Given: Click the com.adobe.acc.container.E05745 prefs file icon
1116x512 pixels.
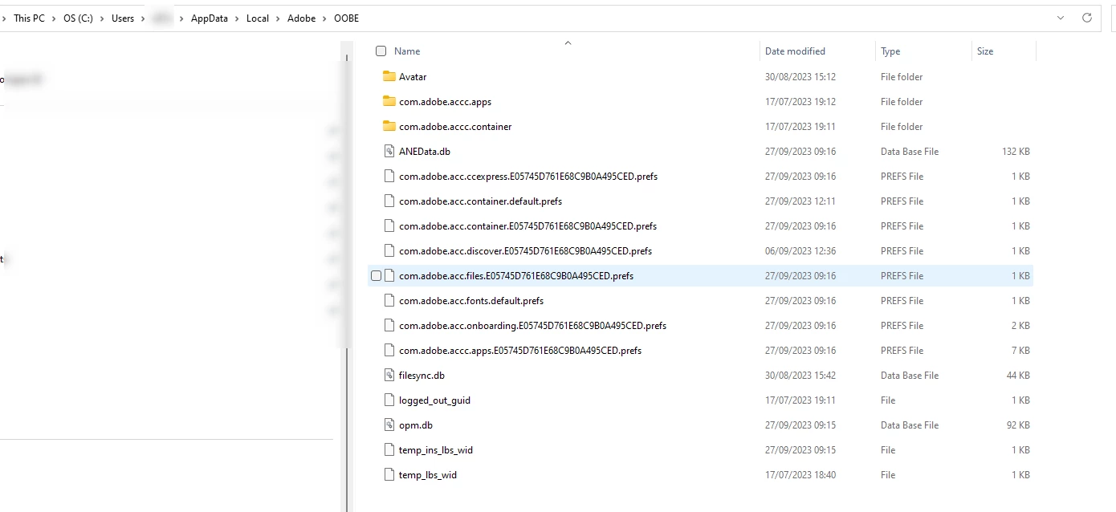Looking at the screenshot, I should 389,226.
